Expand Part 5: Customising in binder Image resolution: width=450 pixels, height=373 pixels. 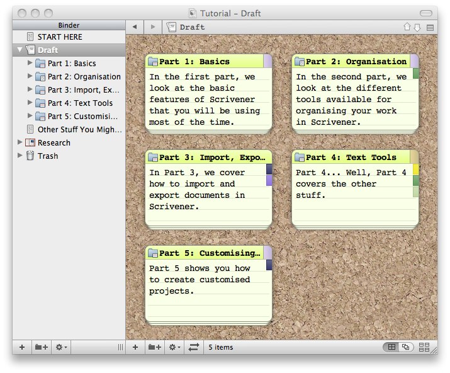[30, 115]
